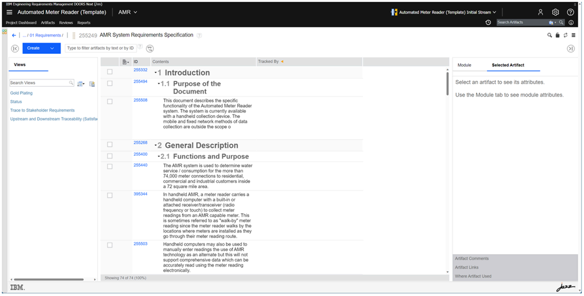Click the Jazz logo at bottom right
Image resolution: width=584 pixels, height=296 pixels.
(x=565, y=288)
